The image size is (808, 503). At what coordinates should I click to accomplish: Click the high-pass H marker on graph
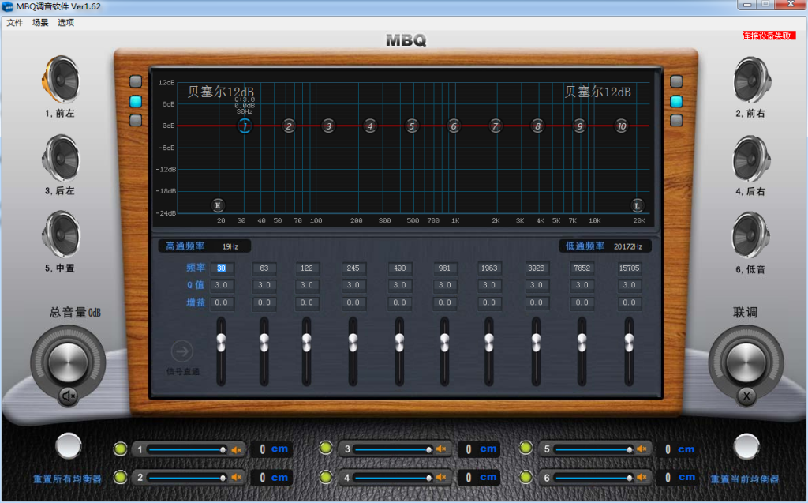click(x=218, y=205)
